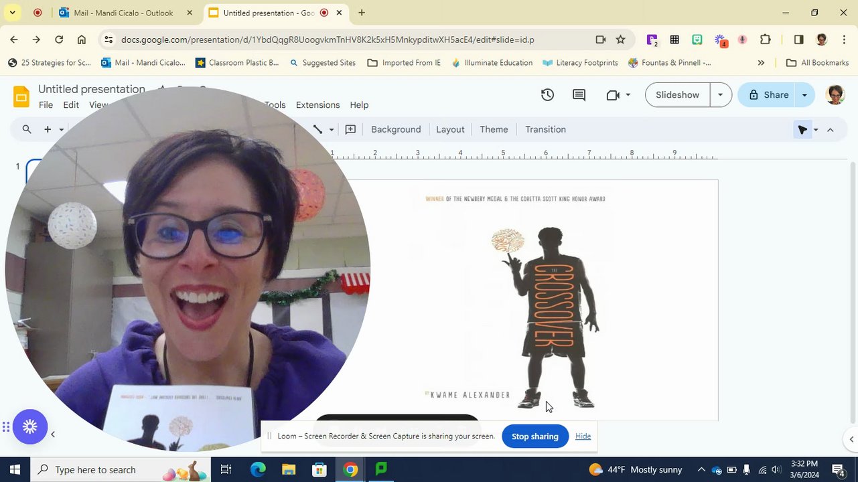Open the Windows notification center icon
The height and width of the screenshot is (482, 858).
coord(839,469)
